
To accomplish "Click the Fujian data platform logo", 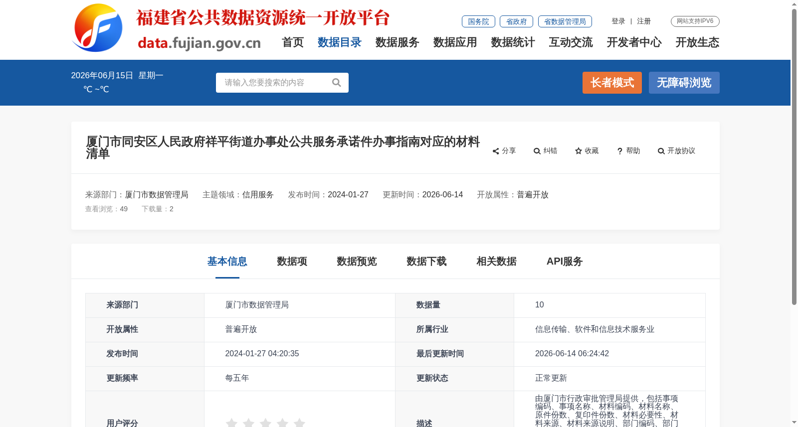I will pos(98,28).
